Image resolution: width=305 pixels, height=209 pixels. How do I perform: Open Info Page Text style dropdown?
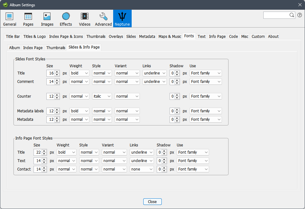click(x=89, y=161)
